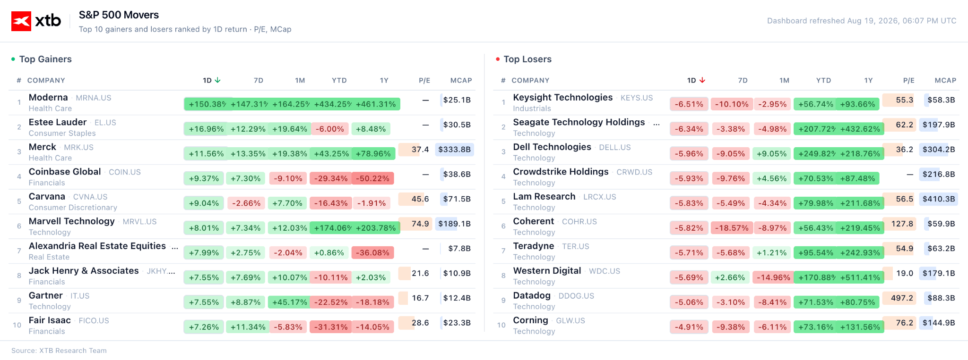This screenshot has width=968, height=360.
Task: Click the green Top Gainers dot
Action: tap(13, 59)
